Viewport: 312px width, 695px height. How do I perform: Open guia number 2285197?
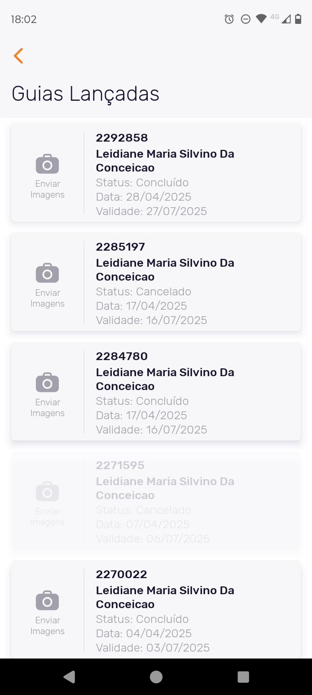(120, 247)
